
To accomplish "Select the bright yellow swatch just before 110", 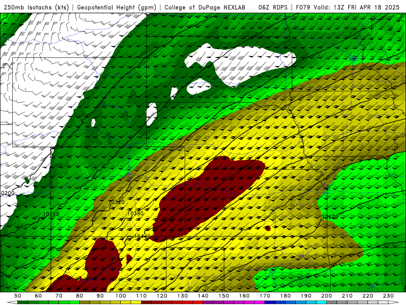I will (x=136, y=302).
